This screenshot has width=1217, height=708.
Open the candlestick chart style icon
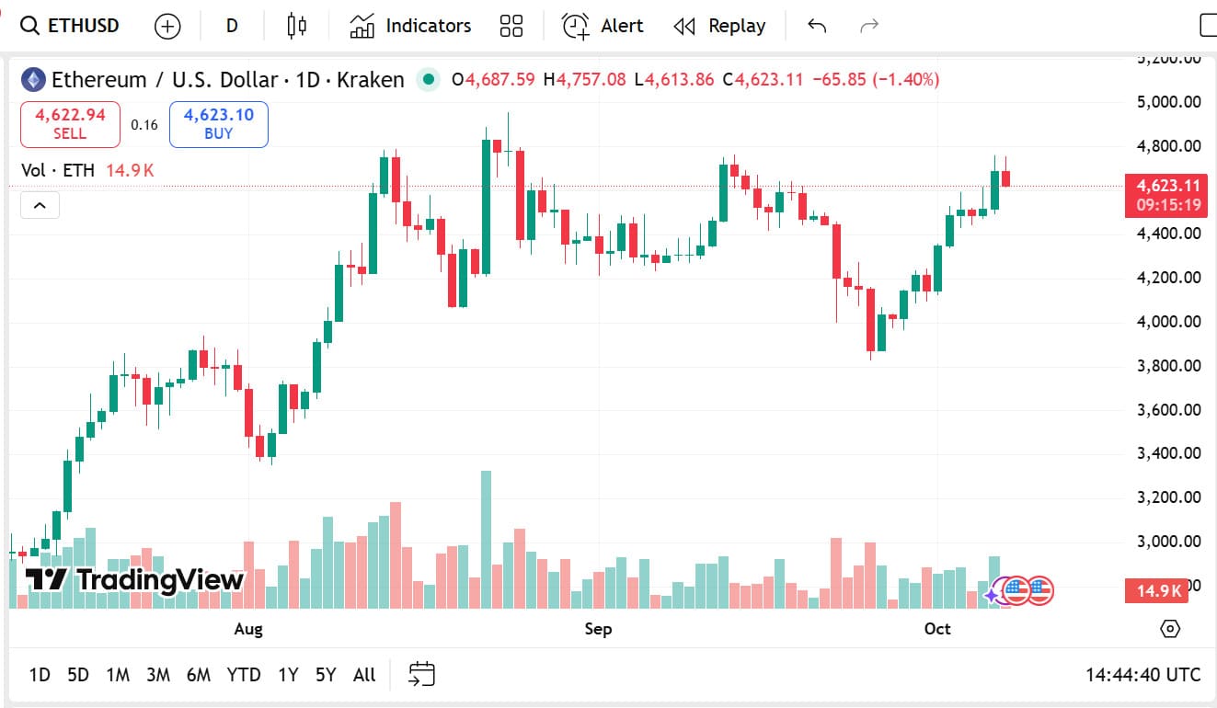pyautogui.click(x=296, y=26)
